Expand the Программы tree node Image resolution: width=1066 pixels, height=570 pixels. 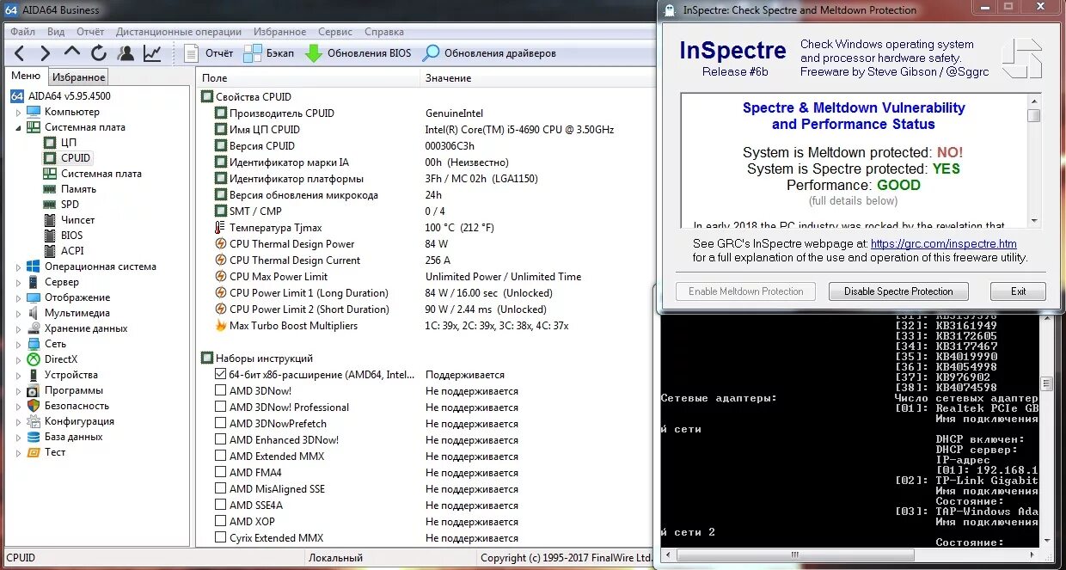tap(18, 390)
